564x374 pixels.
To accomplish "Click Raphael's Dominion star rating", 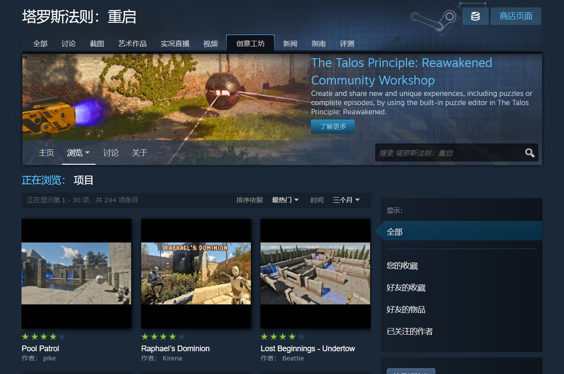I will 163,337.
